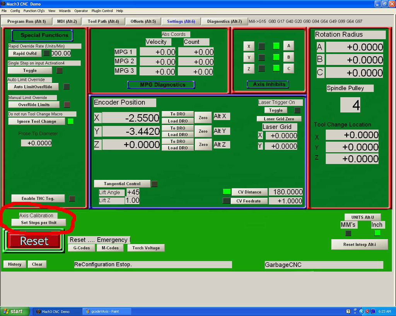This screenshot has height=316, width=396.
Task: View active G-Codes
Action: tap(81, 248)
